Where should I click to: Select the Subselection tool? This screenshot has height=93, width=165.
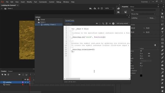[162, 14]
